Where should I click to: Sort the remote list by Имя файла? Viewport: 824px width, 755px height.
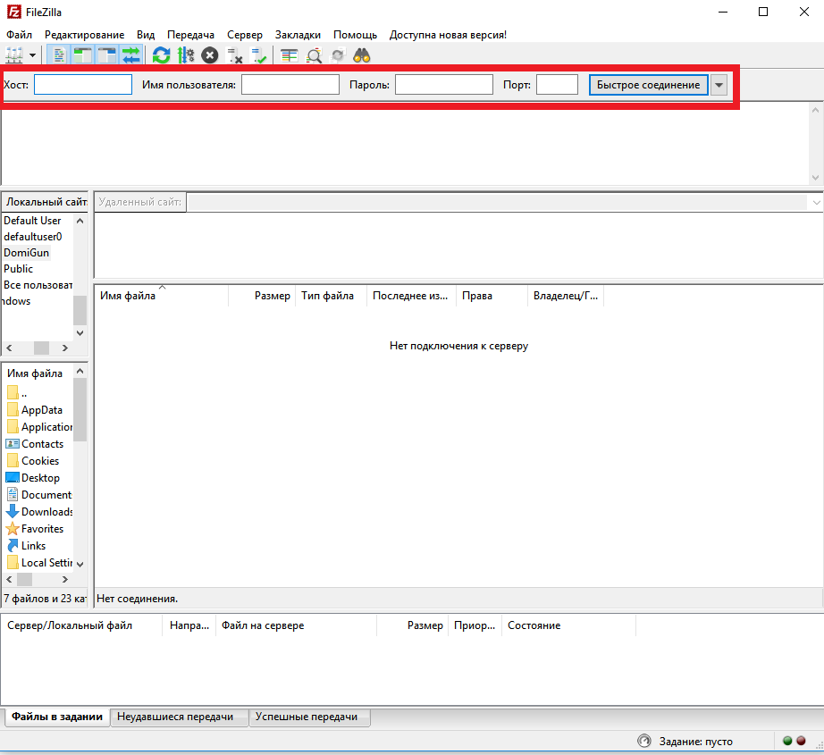162,296
